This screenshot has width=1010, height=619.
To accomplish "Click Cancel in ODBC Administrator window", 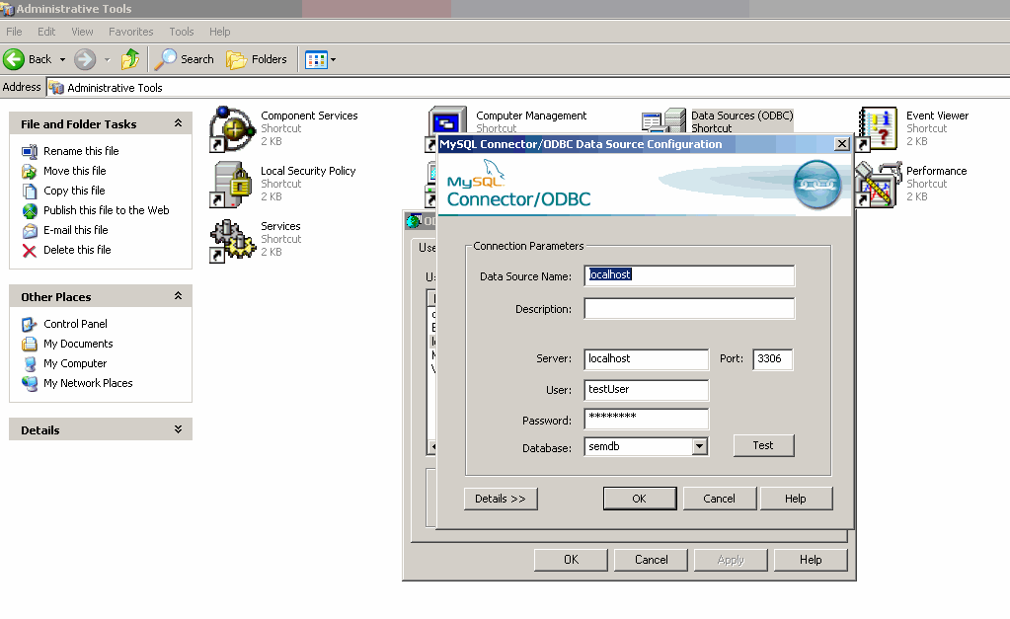I will point(652,560).
